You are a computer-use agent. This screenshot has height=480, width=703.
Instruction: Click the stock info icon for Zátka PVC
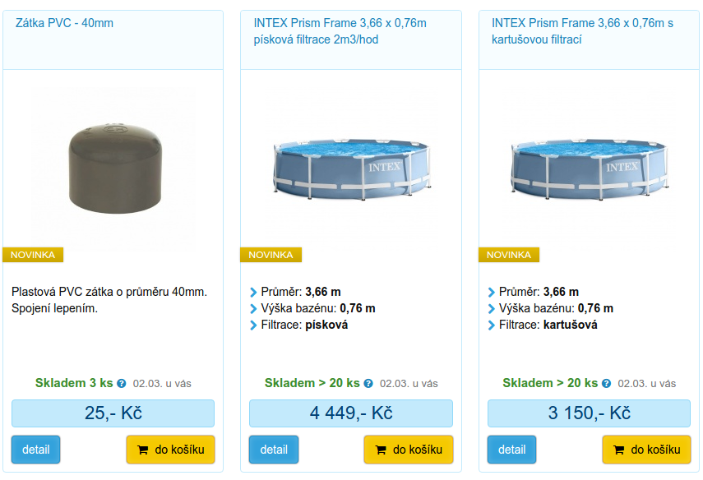pyautogui.click(x=122, y=384)
